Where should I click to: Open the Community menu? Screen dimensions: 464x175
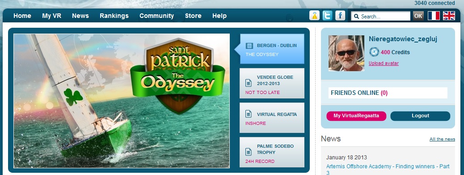156,16
